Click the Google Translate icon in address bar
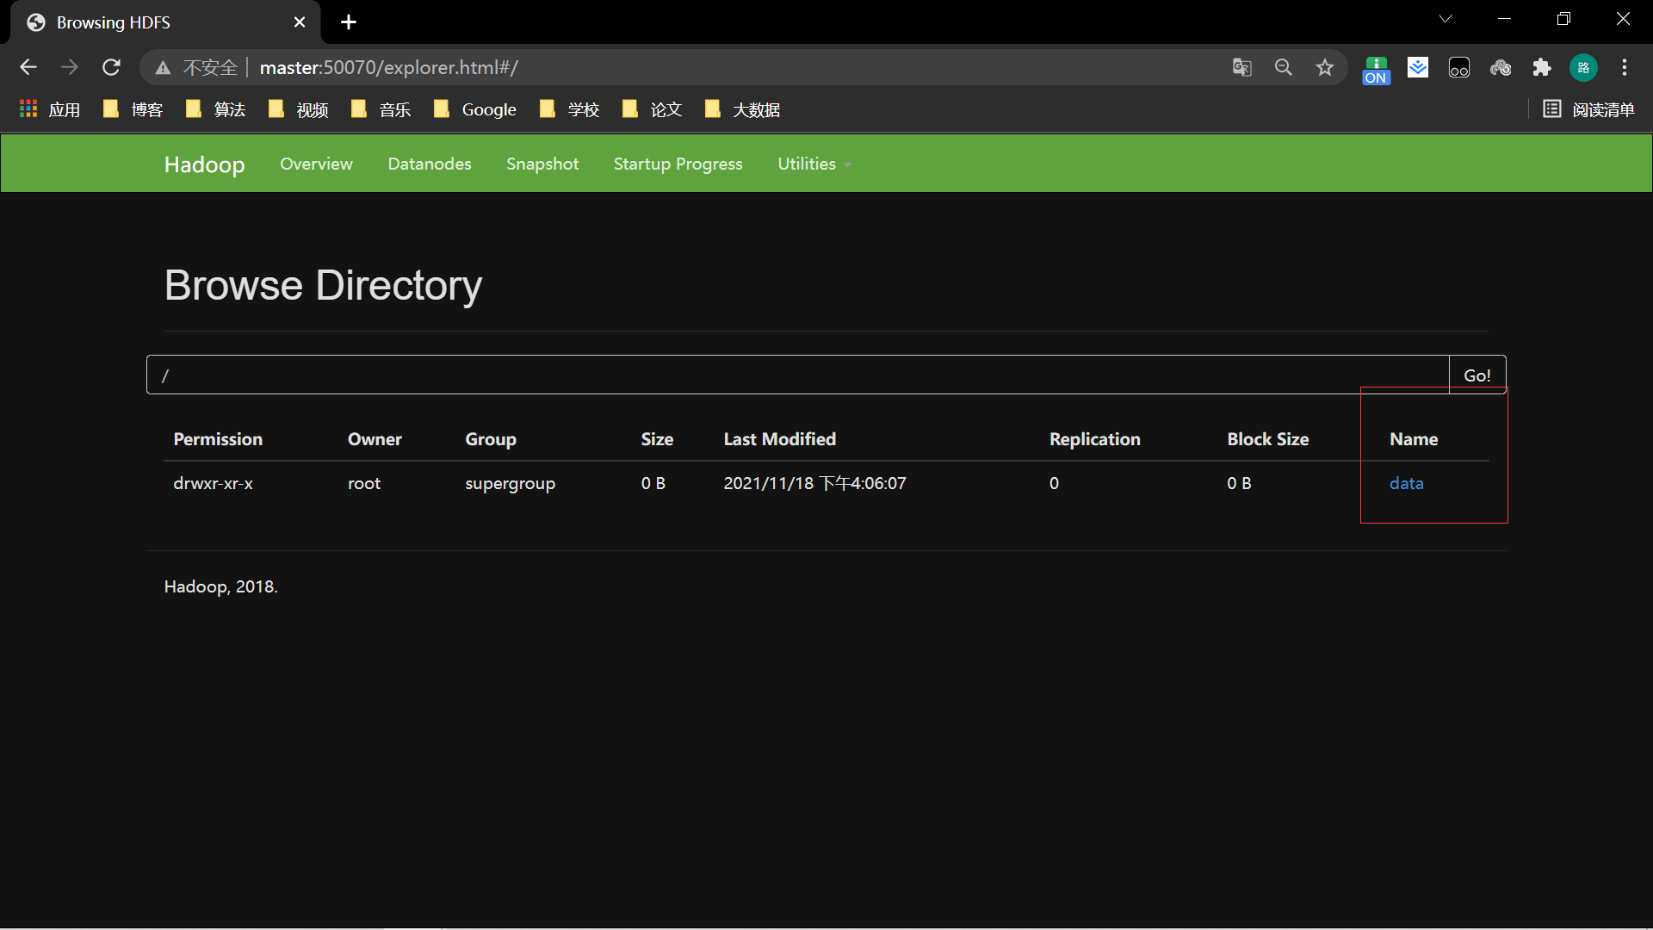The width and height of the screenshot is (1653, 930). coord(1241,67)
